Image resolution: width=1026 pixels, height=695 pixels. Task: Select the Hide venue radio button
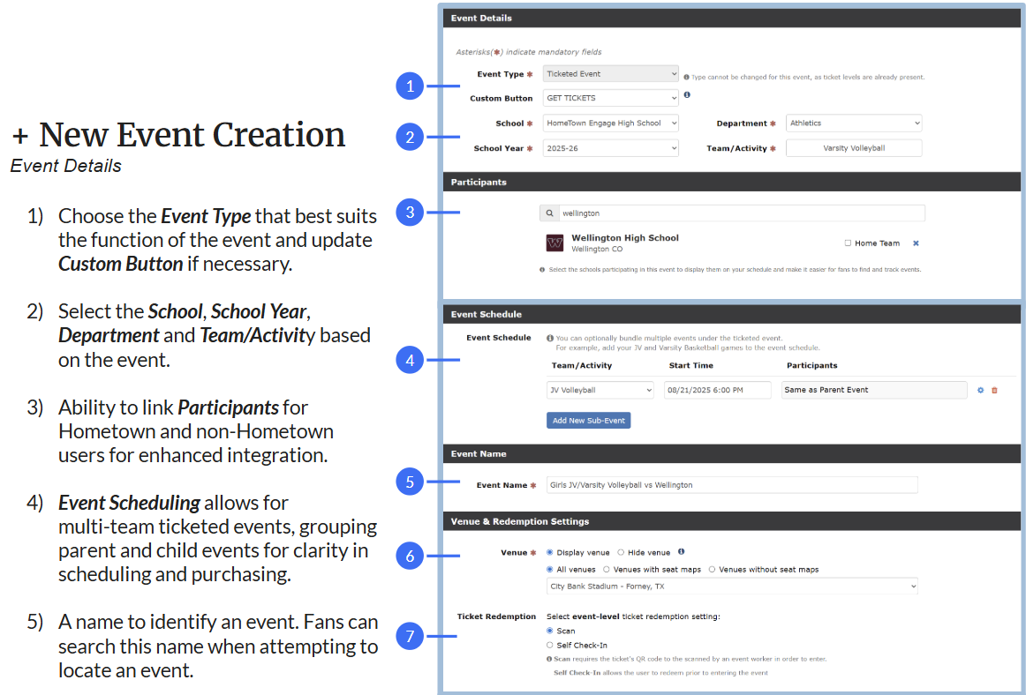[x=621, y=553]
